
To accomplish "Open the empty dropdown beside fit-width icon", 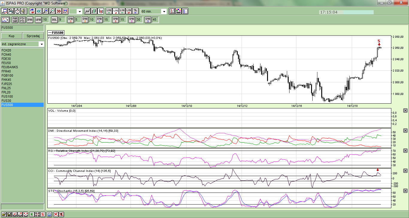I will coord(80,11).
